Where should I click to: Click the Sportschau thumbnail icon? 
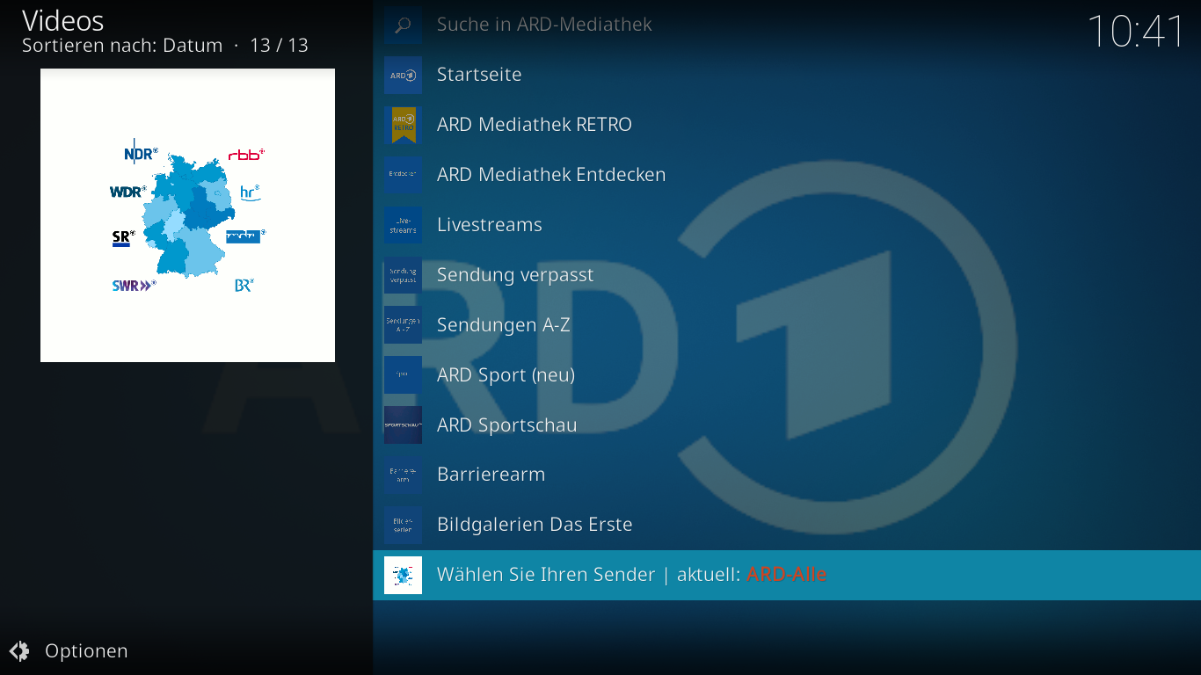[403, 425]
